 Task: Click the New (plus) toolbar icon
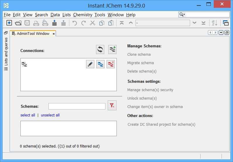click(9, 23)
